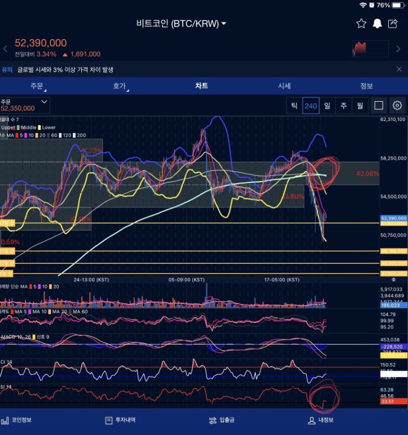408x435 pixels.
Task: Open 내정보 in bottom navigation
Action: 321,420
